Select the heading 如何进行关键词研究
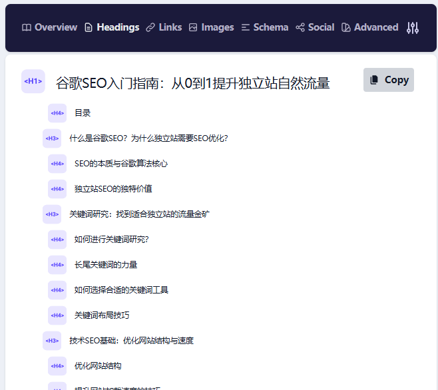 [111, 240]
